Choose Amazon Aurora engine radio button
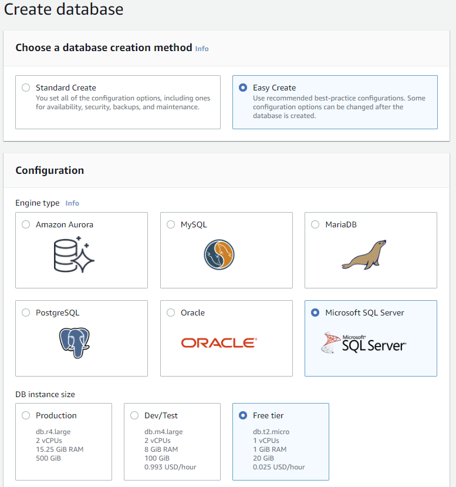This screenshot has height=487, width=456. [26, 224]
